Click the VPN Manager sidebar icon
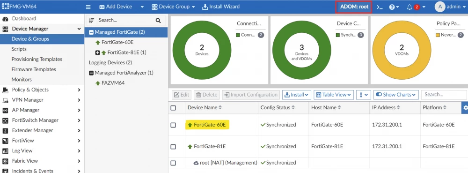 point(5,100)
